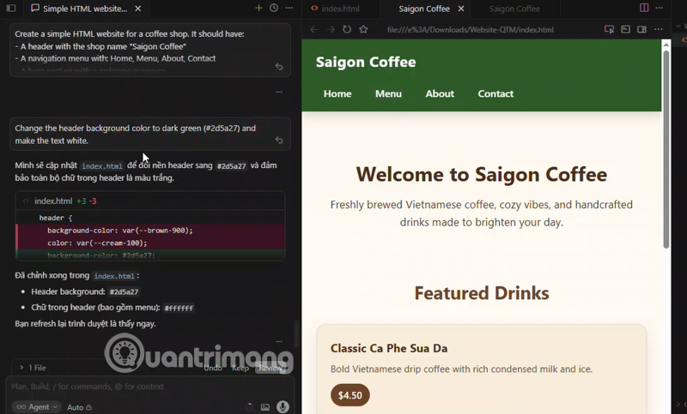The image size is (687, 414).
Task: Undo the agent's file changes
Action: (213, 368)
